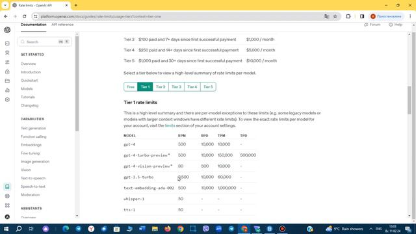The image size is (416, 234).
Task: Go back with the browser back arrow
Action: tap(6, 16)
